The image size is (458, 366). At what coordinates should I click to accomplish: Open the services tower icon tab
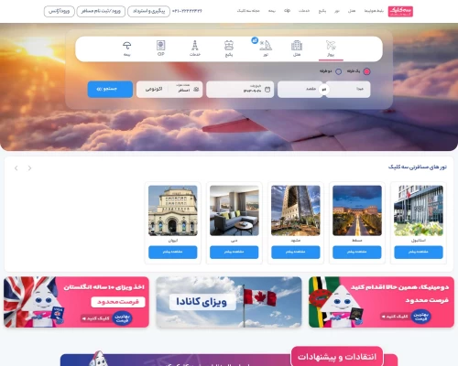(x=195, y=48)
